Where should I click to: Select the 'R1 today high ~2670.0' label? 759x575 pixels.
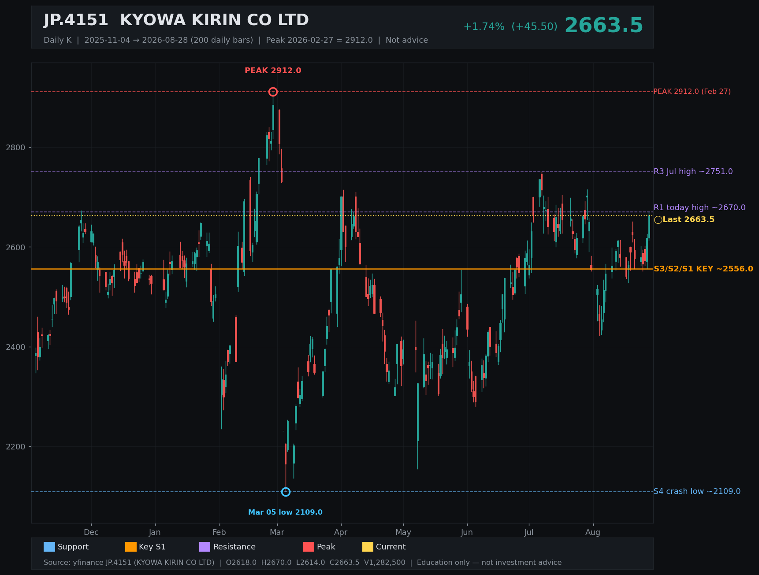point(699,208)
